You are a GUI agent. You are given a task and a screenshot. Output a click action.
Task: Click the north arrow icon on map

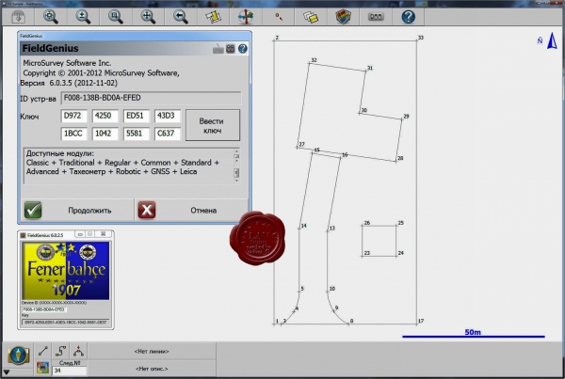[x=553, y=40]
